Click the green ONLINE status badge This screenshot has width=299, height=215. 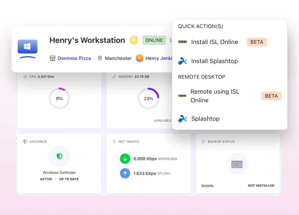[154, 40]
